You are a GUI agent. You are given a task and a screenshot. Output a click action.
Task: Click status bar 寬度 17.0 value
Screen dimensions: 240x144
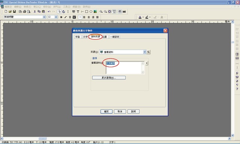pos(56,142)
